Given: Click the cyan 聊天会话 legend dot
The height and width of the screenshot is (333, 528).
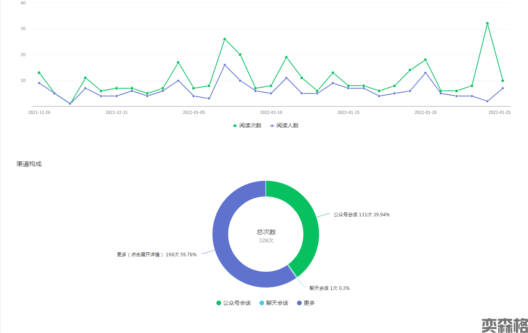Looking at the screenshot, I should [261, 303].
